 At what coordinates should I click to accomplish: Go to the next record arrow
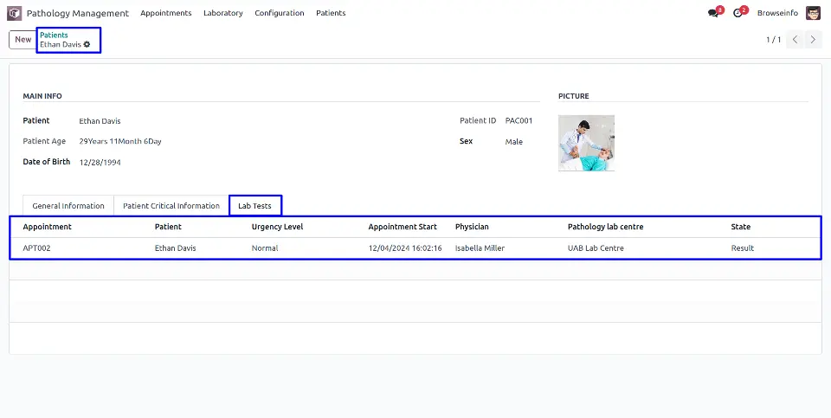[x=814, y=40]
